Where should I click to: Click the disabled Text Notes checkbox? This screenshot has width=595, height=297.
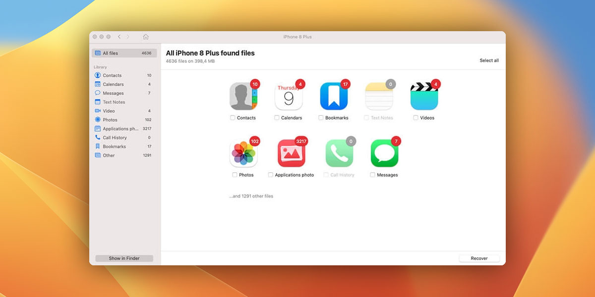366,118
